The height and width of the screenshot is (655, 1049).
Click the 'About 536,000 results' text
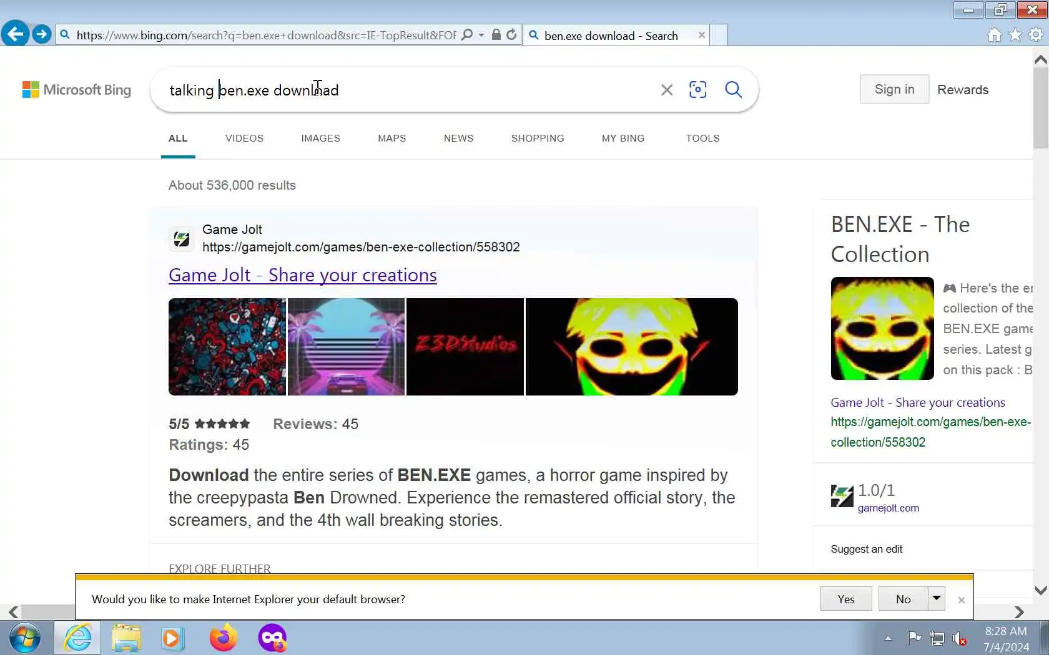(232, 185)
